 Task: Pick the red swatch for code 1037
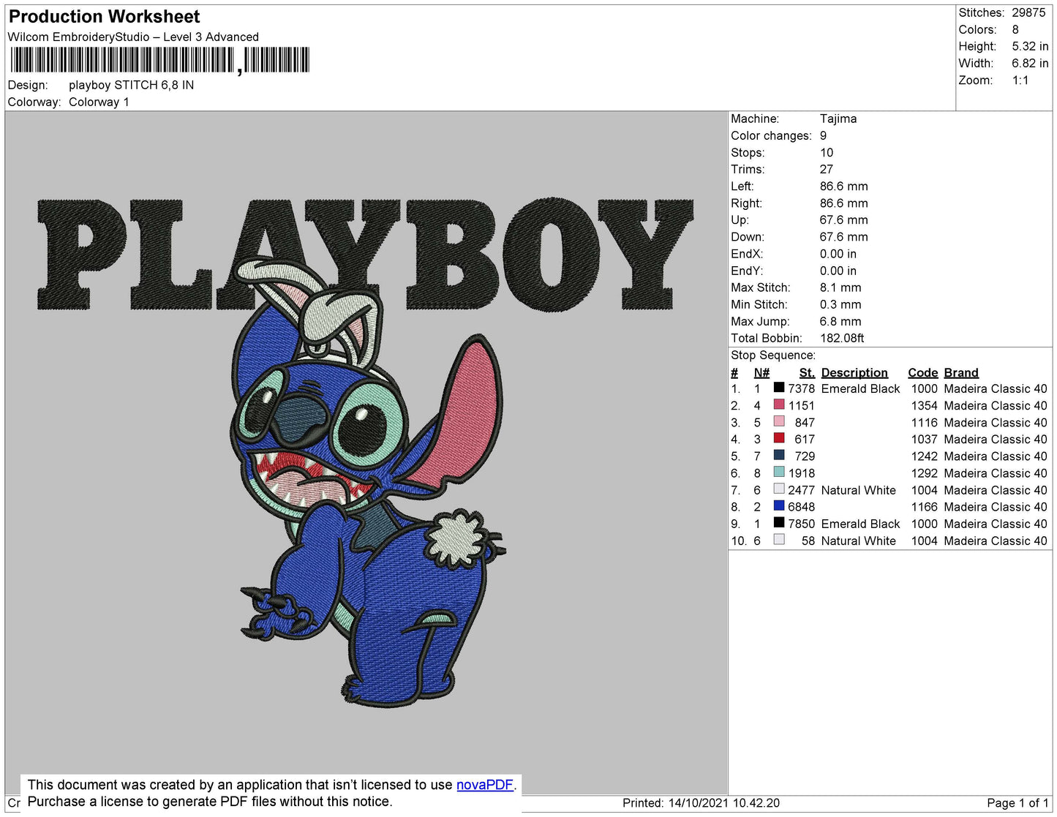pos(779,439)
